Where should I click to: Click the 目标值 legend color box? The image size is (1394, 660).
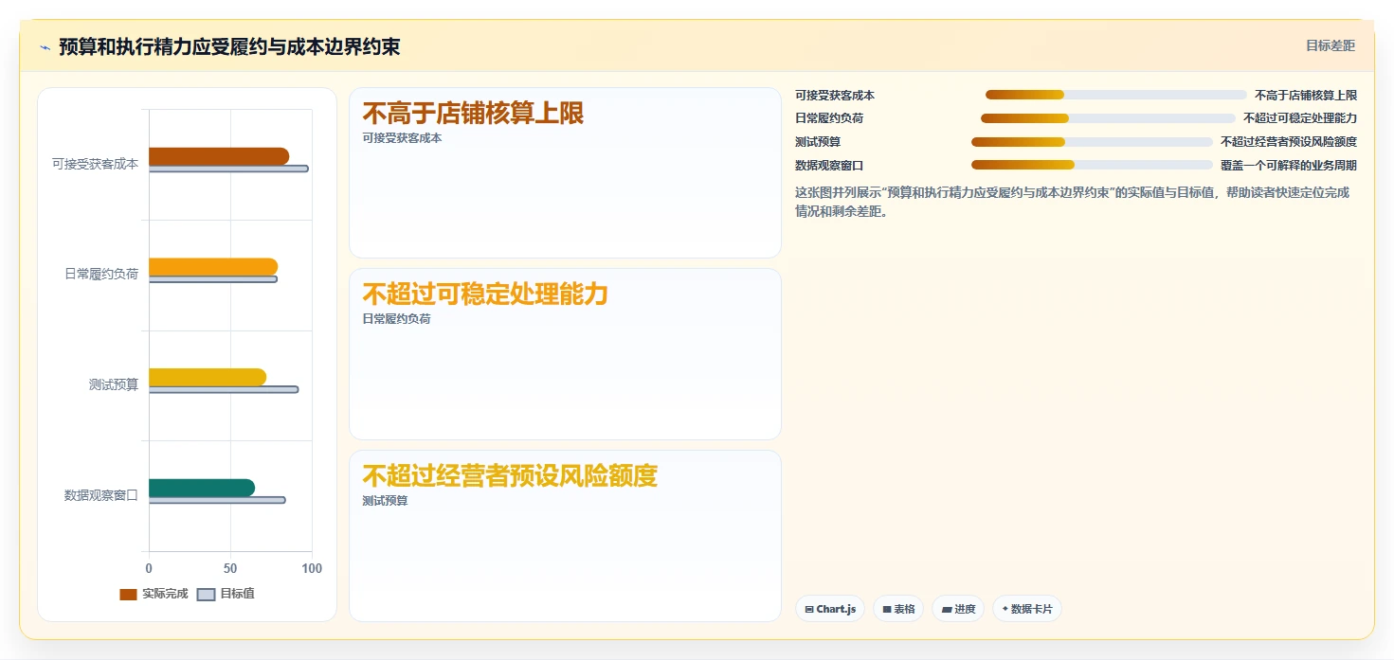click(x=206, y=595)
